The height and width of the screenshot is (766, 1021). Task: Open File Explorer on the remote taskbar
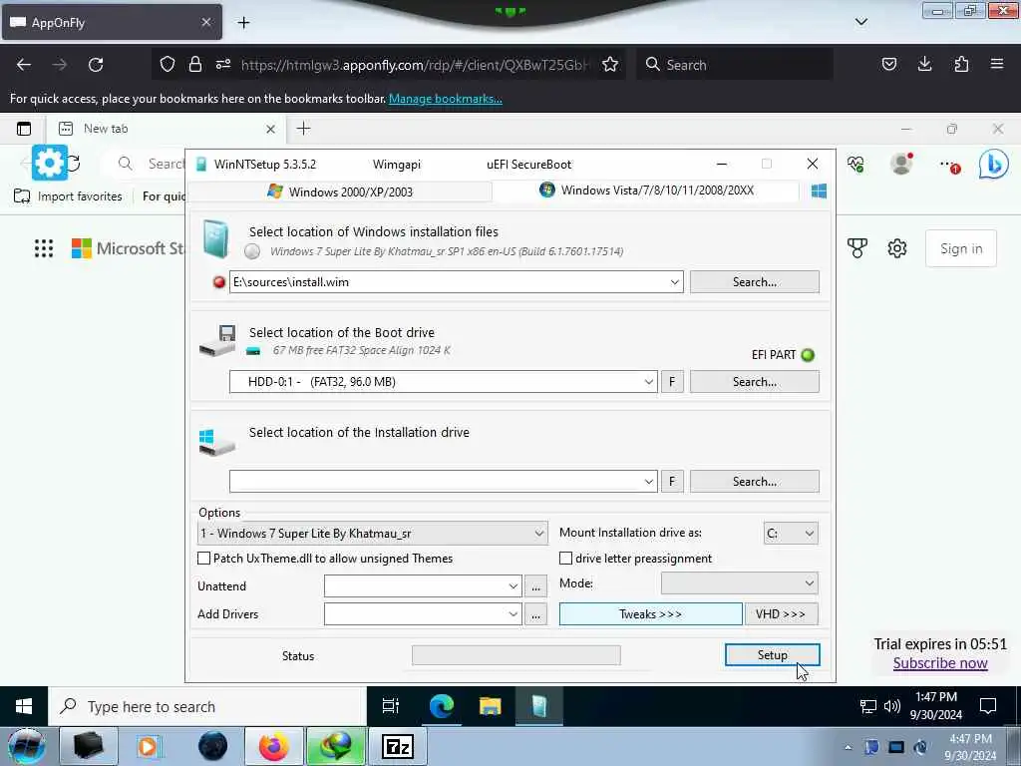[491, 706]
